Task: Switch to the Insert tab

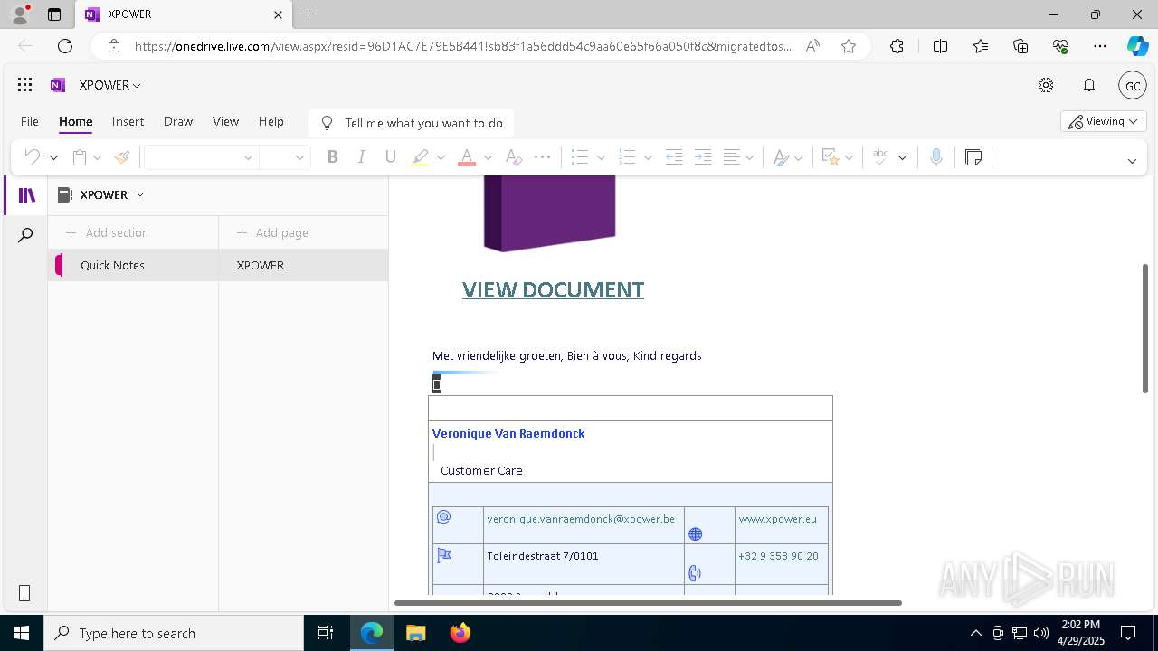Action: pos(128,121)
